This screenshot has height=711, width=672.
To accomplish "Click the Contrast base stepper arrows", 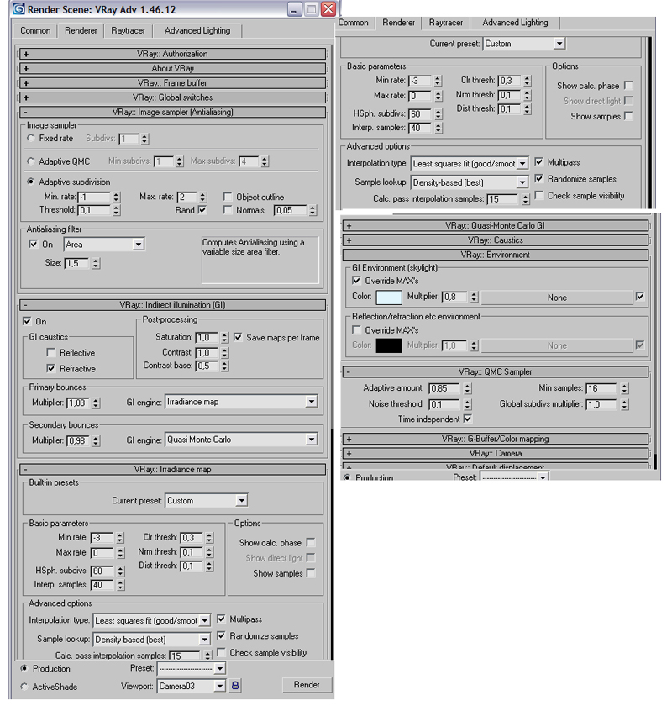I will [225, 366].
